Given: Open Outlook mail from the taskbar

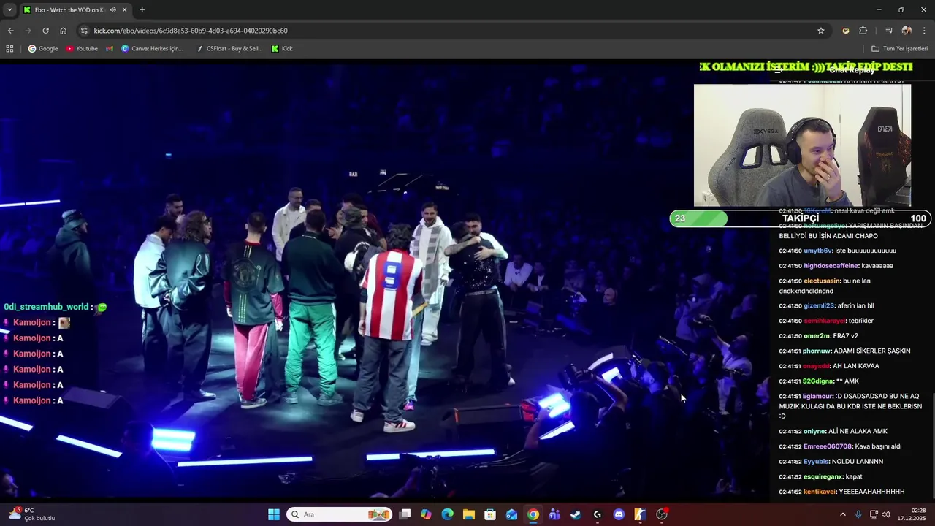Looking at the screenshot, I should coord(511,514).
